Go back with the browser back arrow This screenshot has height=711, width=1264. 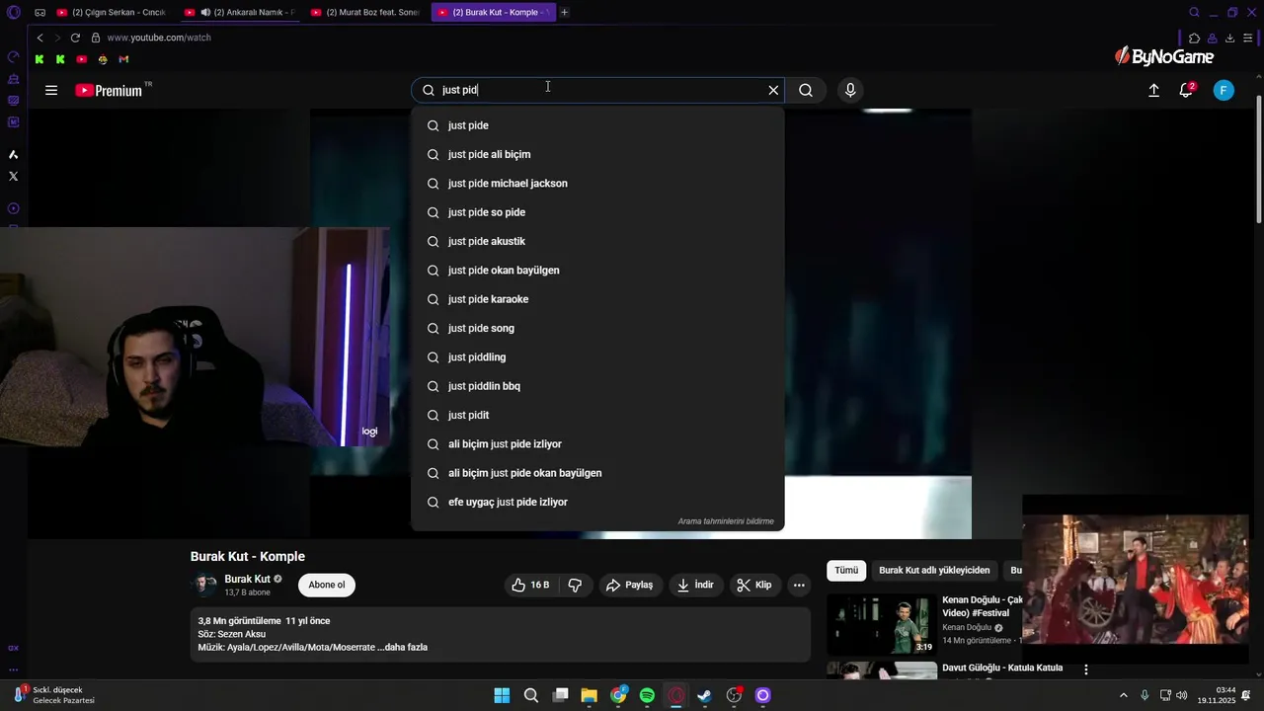pos(39,38)
